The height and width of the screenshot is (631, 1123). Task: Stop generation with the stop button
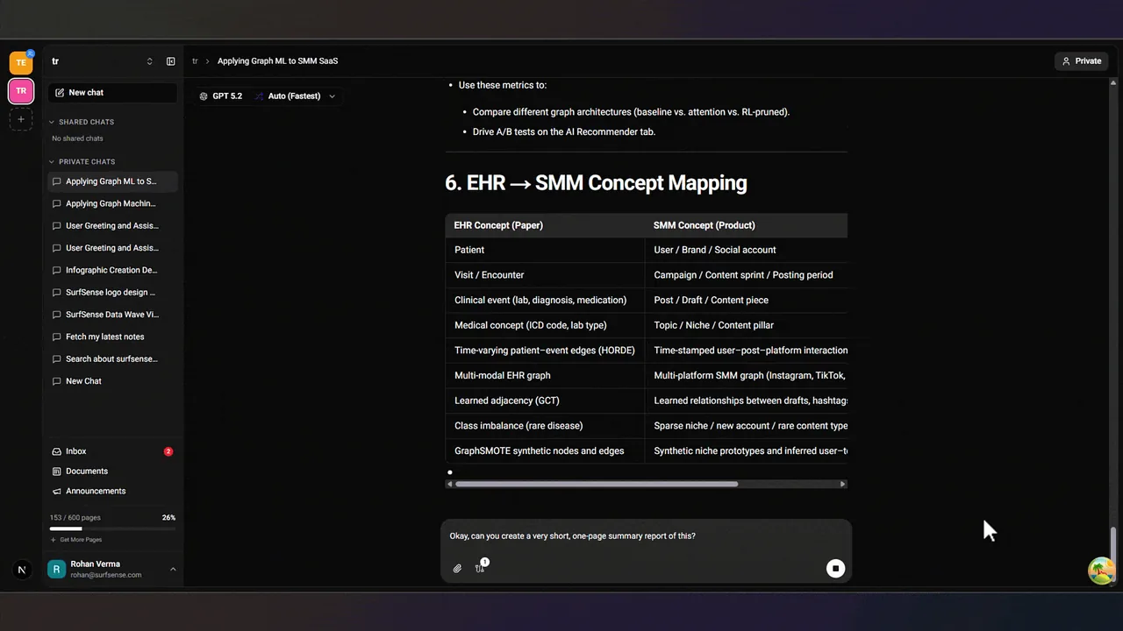[835, 569]
